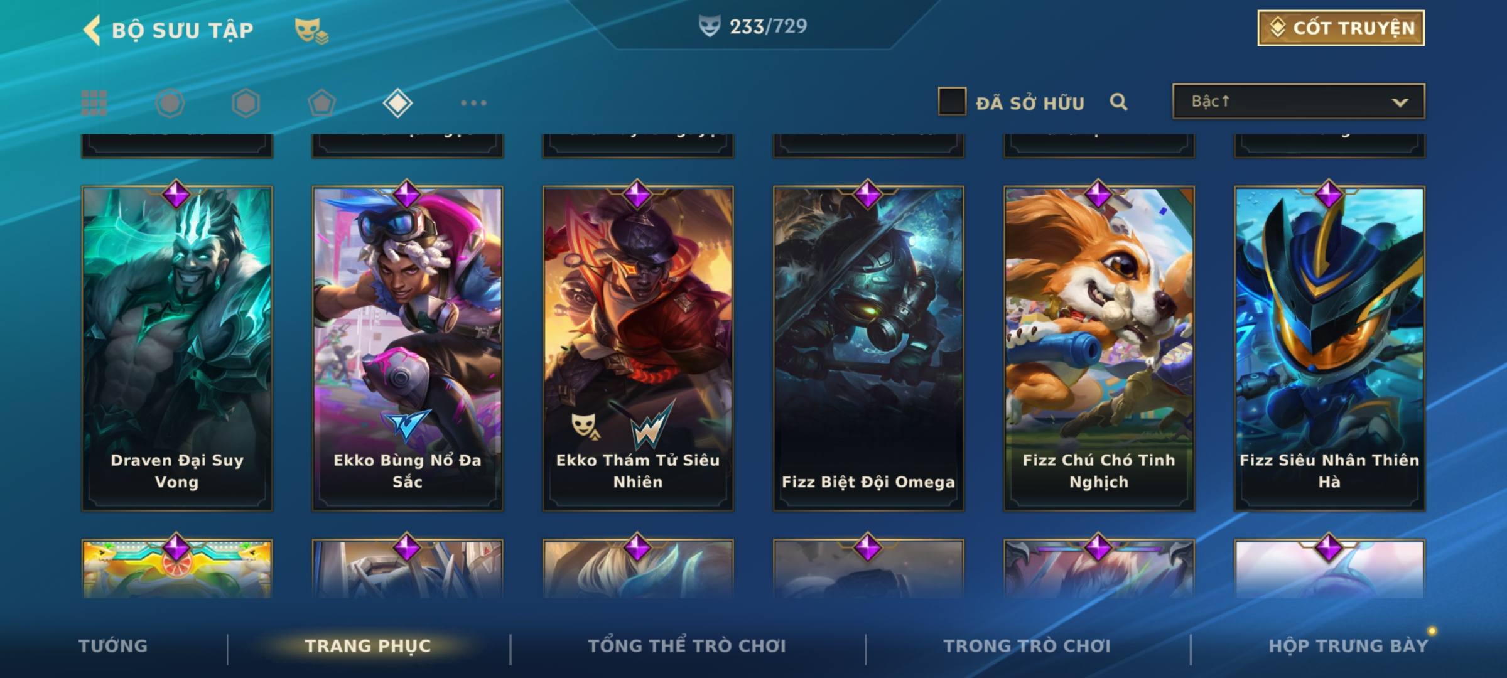Open more rarity filters with three dots
This screenshot has width=1507, height=678.
(473, 103)
